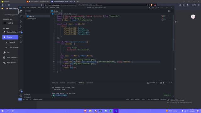The image size is (201, 113).
Task: Select the Terminal panel tab
Action: click(81, 83)
